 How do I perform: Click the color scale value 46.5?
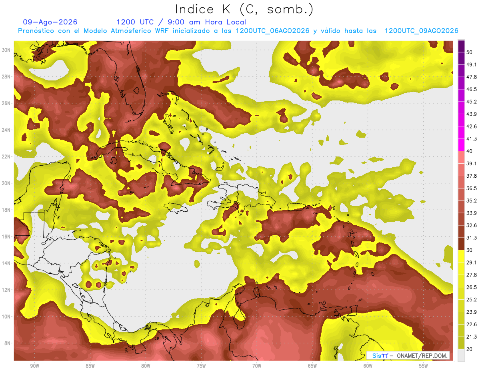click(x=472, y=89)
